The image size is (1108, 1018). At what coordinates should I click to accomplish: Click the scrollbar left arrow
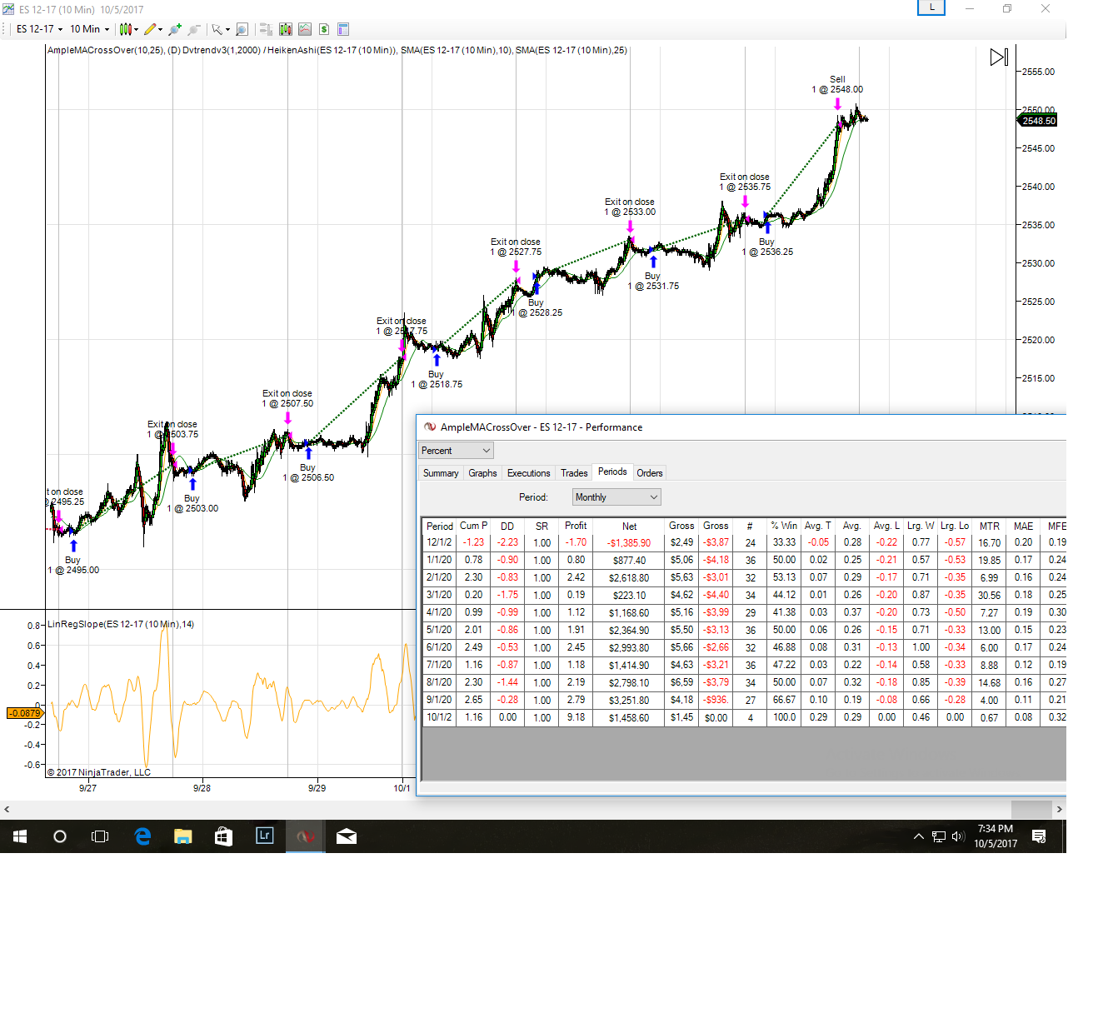7,809
